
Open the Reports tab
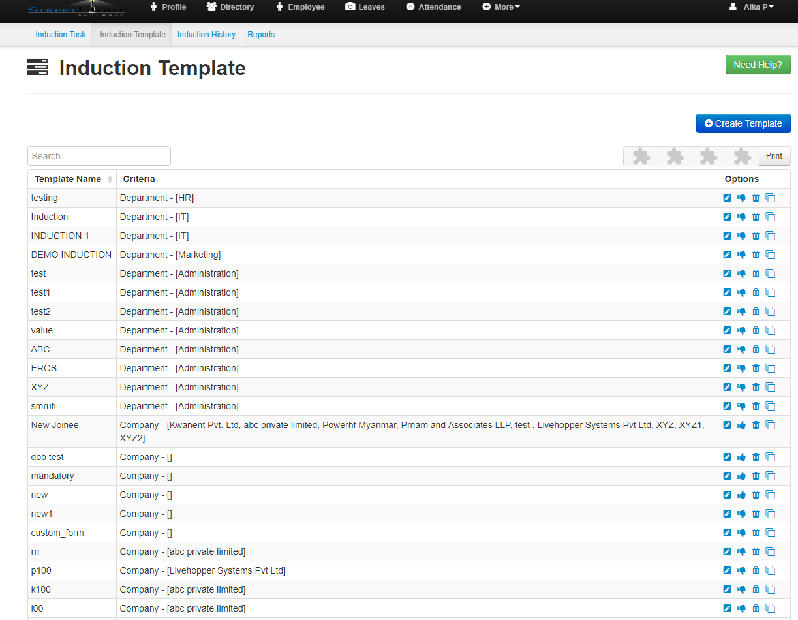pyautogui.click(x=261, y=35)
